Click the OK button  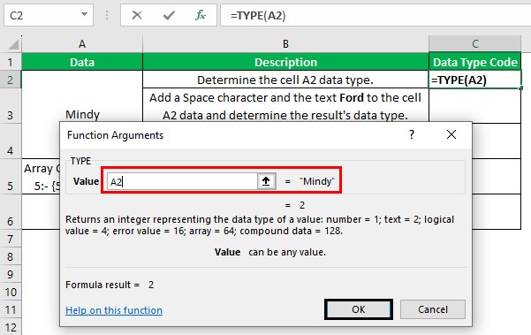359,309
